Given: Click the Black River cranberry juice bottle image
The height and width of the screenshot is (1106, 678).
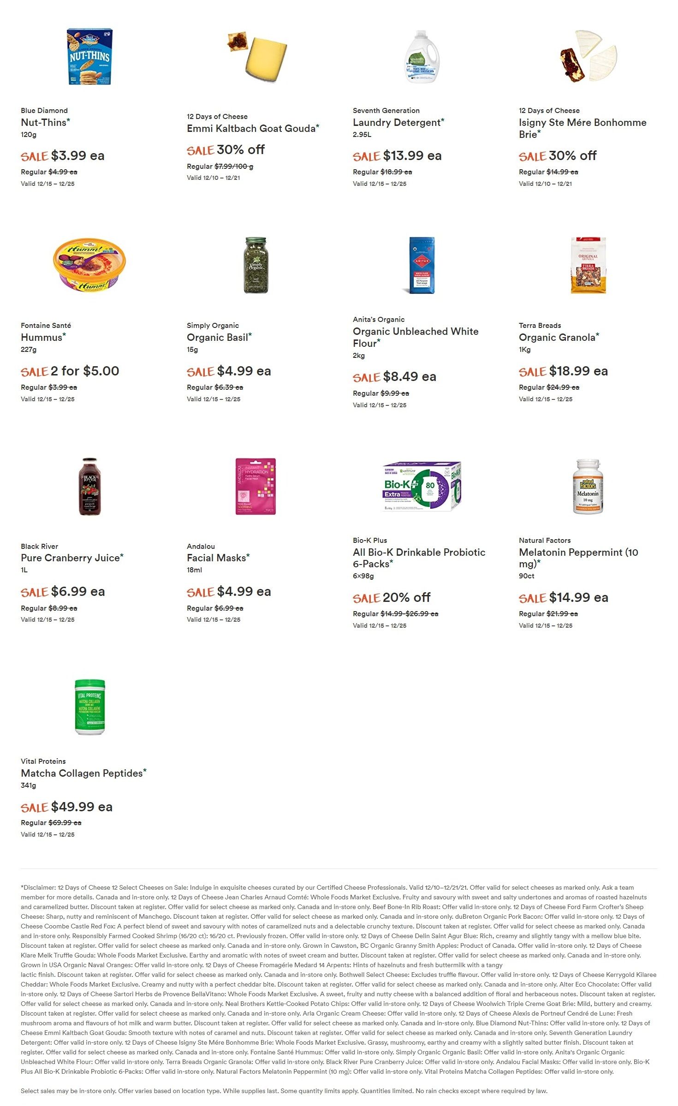Looking at the screenshot, I should (89, 486).
